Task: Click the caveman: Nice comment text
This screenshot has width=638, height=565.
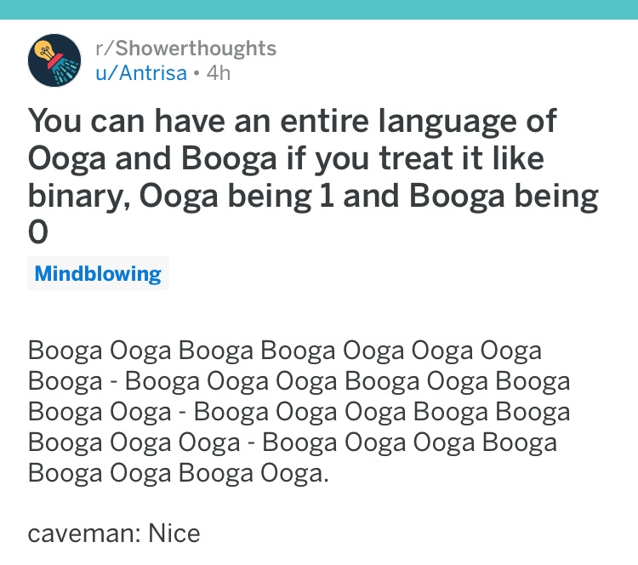Action: pyautogui.click(x=114, y=534)
